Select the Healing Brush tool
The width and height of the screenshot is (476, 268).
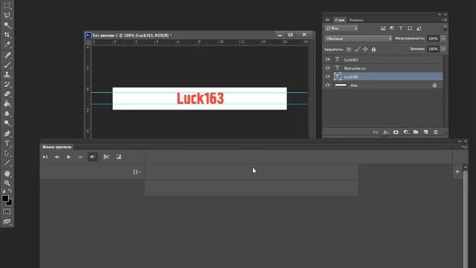click(7, 55)
